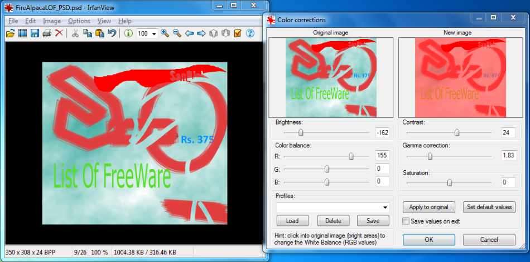Click the IrfanView title bar logo icon
This screenshot has height=262, width=530.
tap(8, 7)
